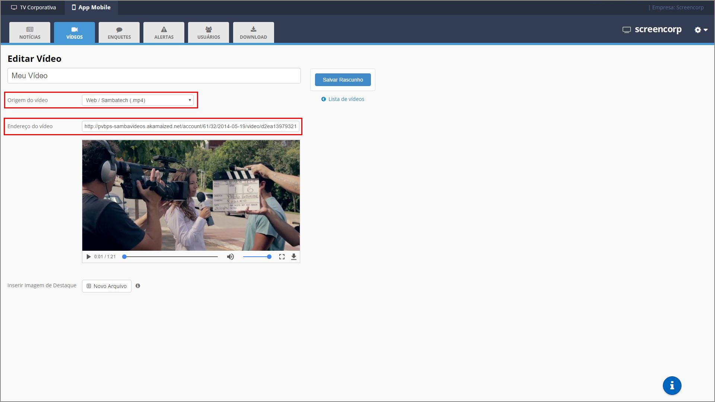Viewport: 715px width, 402px height.
Task: Switch to the Enquetes tab
Action: pos(119,33)
